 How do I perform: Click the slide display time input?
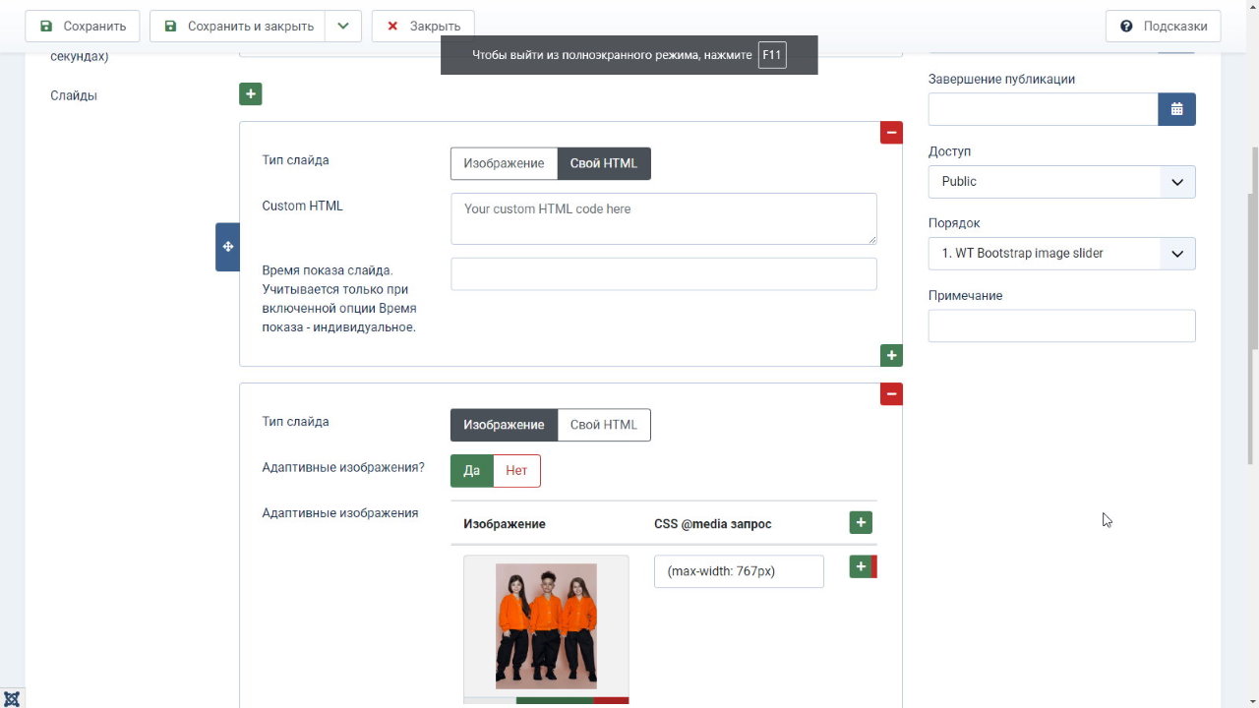point(664,274)
